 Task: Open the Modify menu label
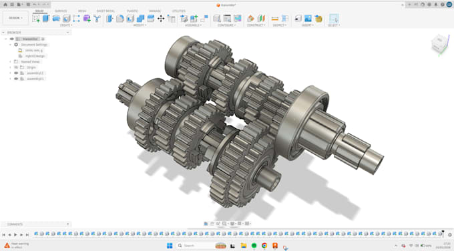pos(140,25)
